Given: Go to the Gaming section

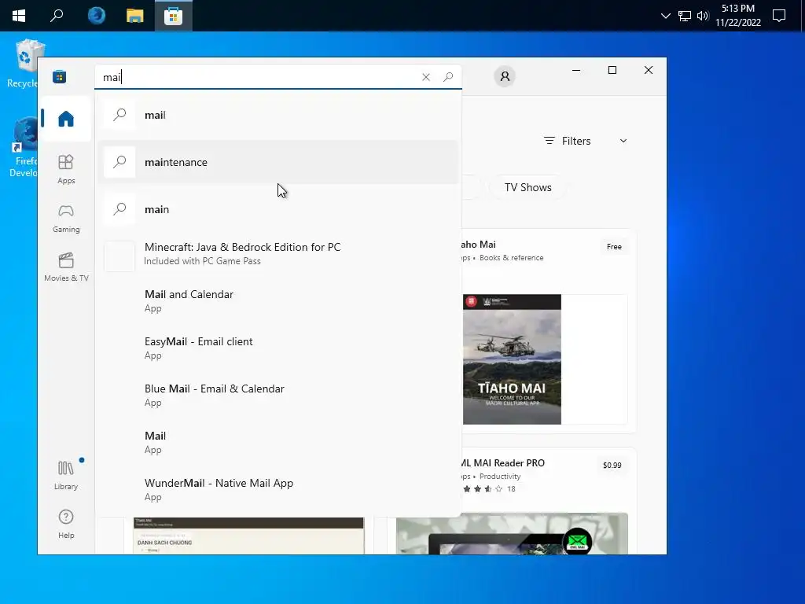Looking at the screenshot, I should pos(66,219).
